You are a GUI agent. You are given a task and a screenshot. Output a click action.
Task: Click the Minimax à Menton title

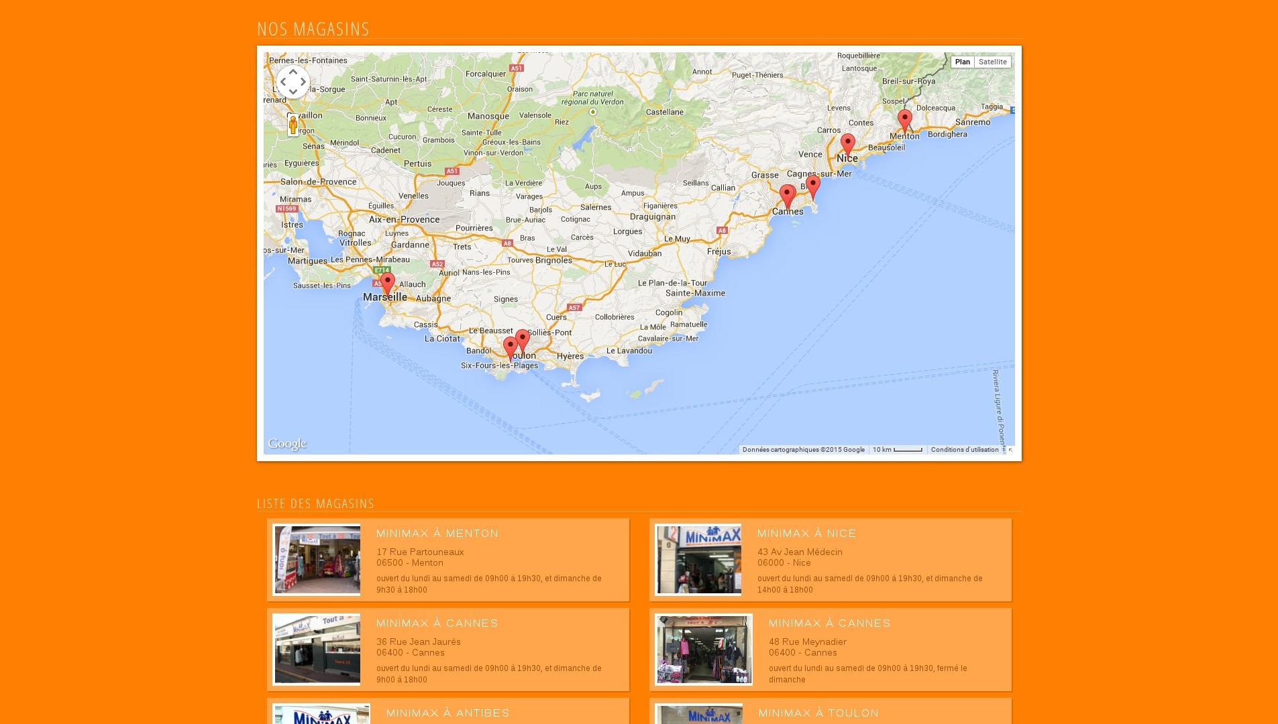point(437,534)
